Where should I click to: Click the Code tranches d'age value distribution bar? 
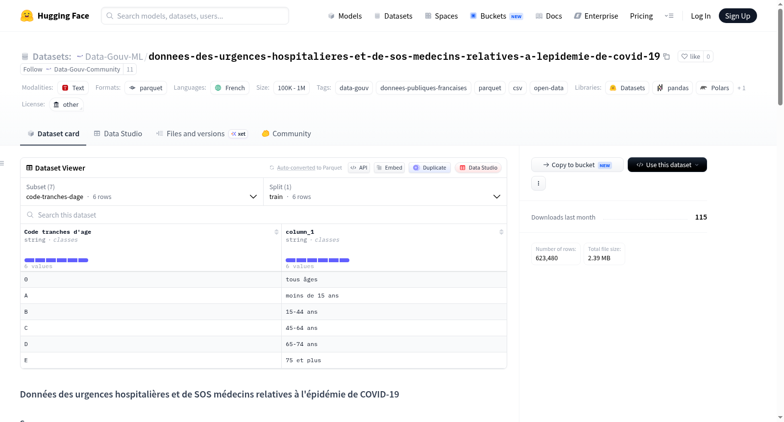click(56, 260)
